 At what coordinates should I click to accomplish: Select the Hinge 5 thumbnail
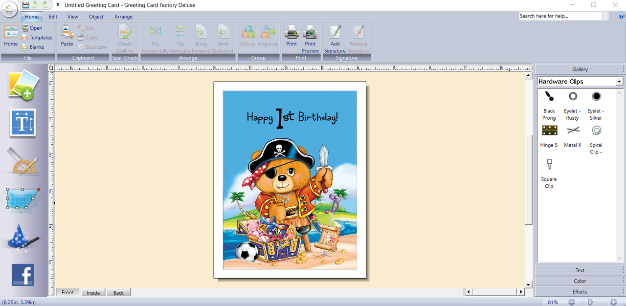[x=549, y=130]
